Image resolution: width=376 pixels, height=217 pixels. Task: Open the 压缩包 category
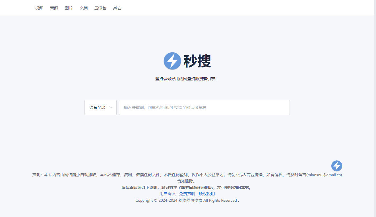(x=100, y=8)
